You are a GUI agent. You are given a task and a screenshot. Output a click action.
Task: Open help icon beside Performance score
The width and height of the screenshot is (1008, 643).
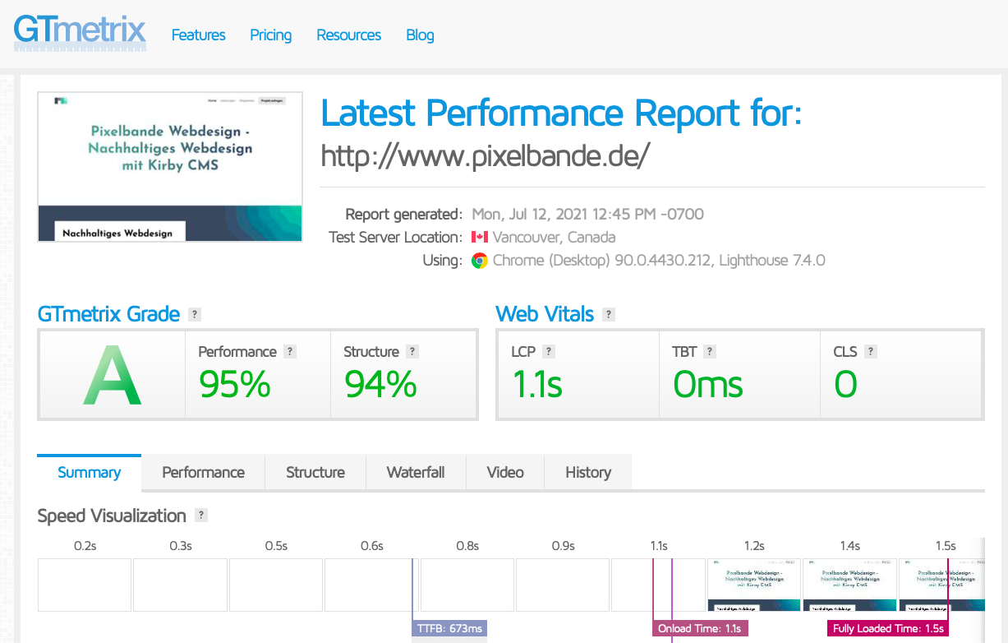click(290, 351)
